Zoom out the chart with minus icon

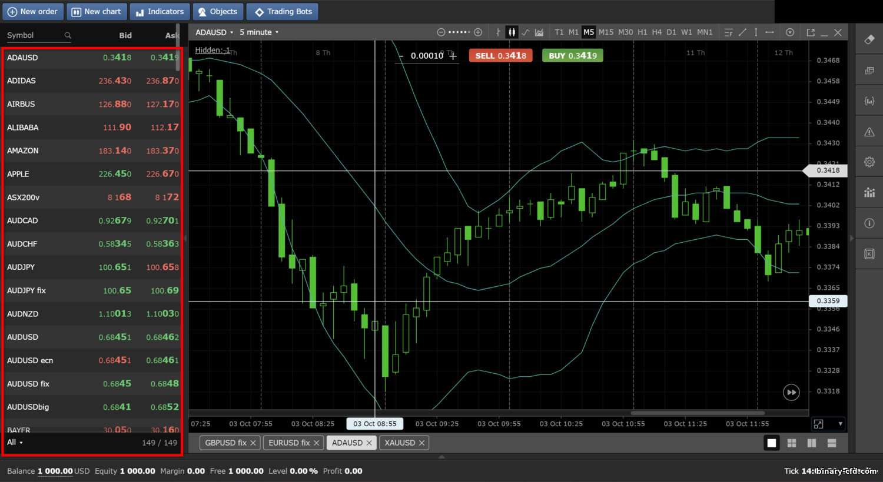click(x=441, y=32)
